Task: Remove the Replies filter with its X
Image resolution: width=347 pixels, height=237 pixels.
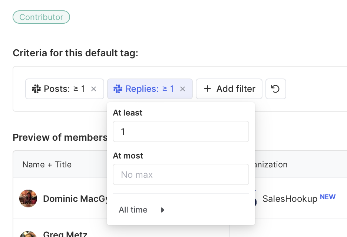Action: [182, 89]
